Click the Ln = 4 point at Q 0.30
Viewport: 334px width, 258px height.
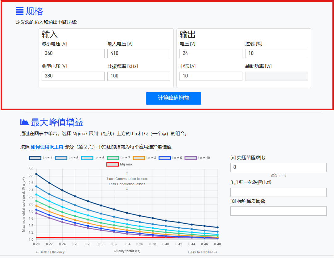[x=101, y=205]
